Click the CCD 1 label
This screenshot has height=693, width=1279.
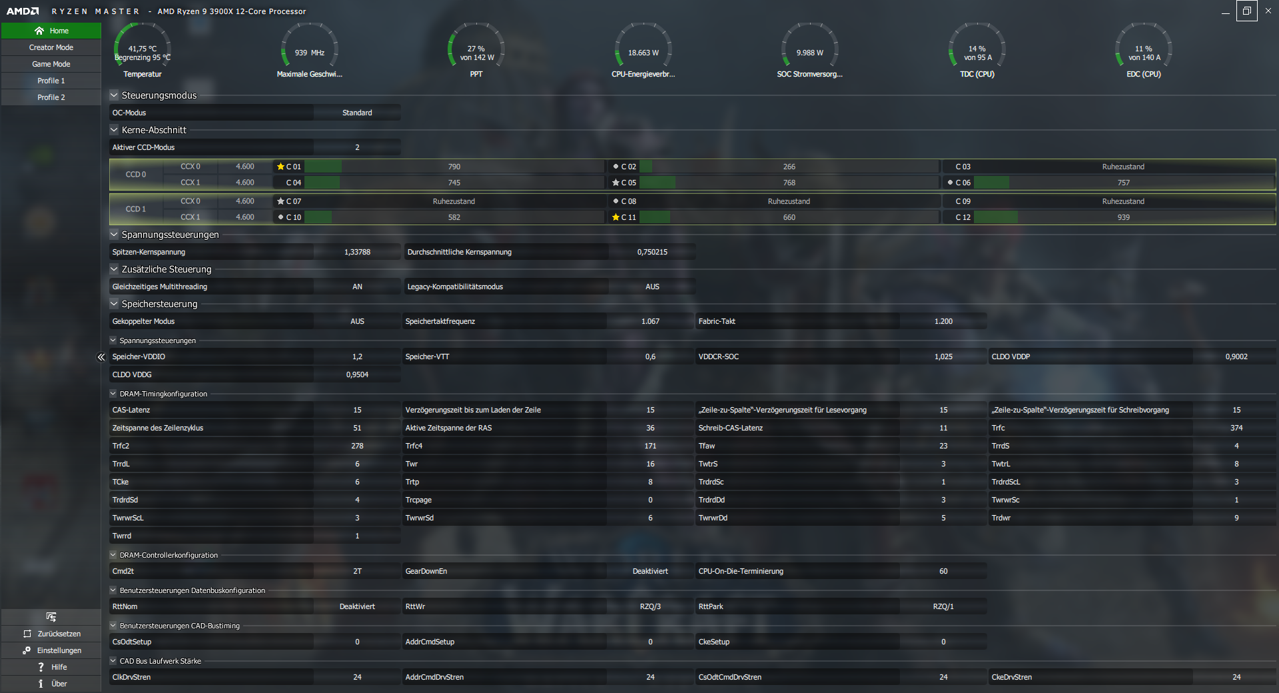click(x=136, y=209)
